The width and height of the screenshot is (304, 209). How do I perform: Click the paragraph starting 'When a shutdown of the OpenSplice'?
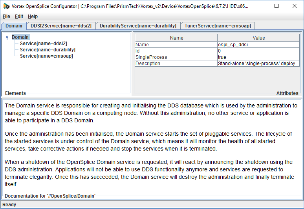click(x=149, y=173)
